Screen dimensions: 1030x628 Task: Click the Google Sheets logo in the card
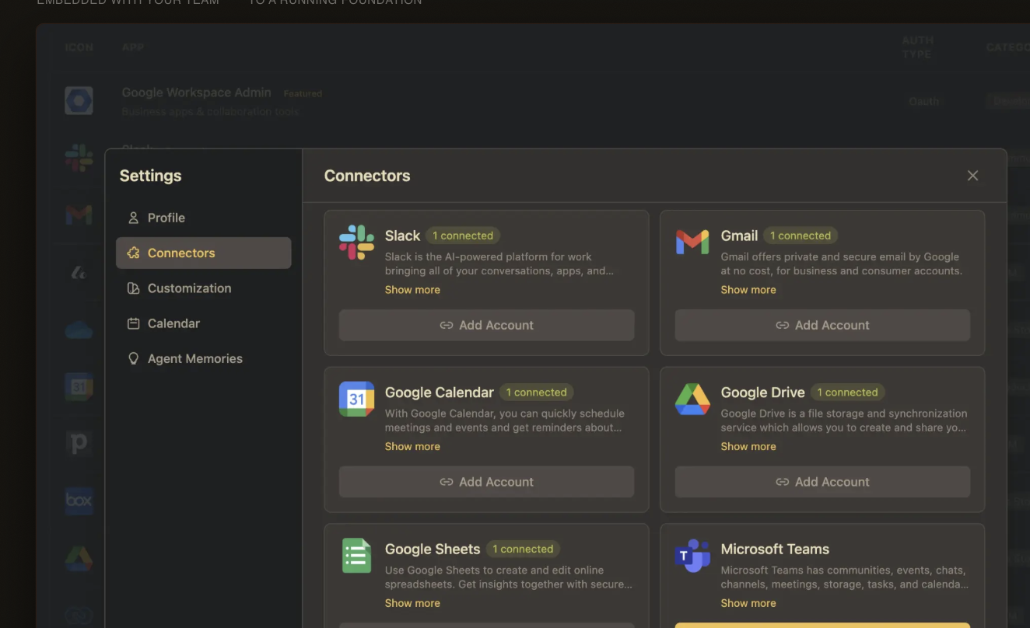(356, 556)
